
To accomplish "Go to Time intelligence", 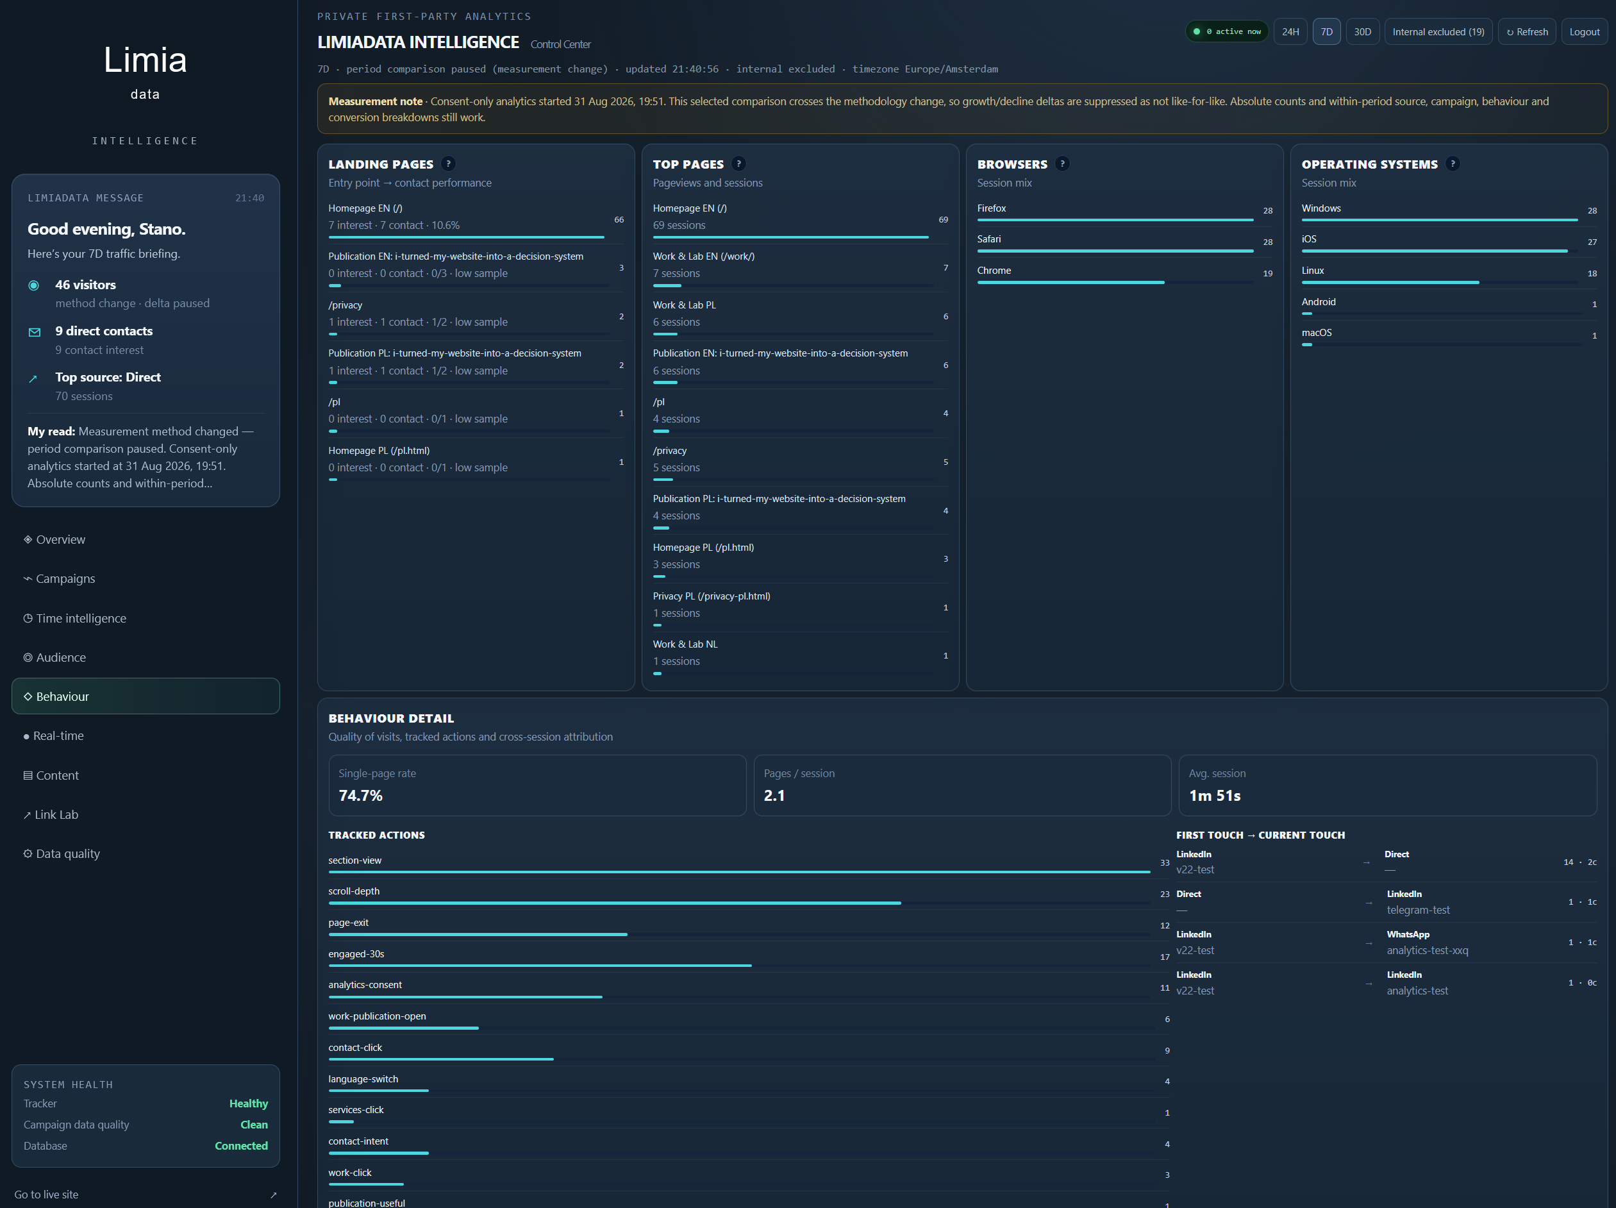I will tap(146, 618).
